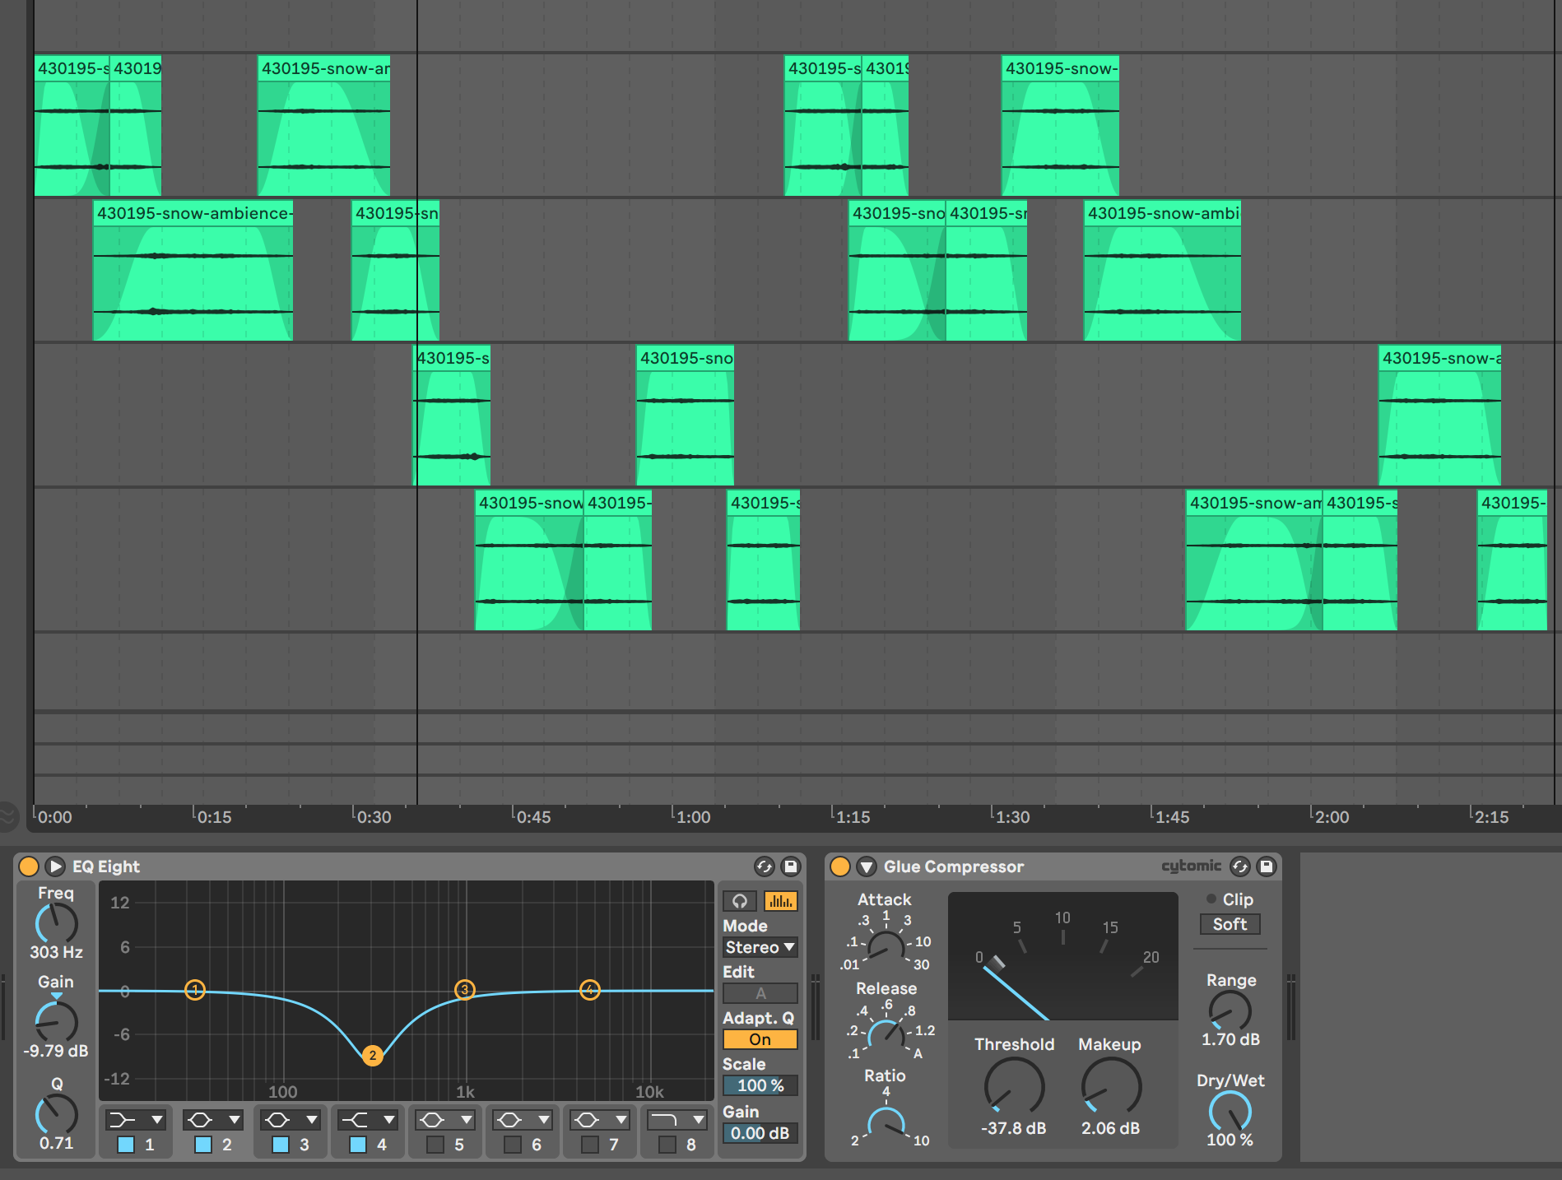
Task: Click the Soft clip button on Glue Compressor
Action: [x=1229, y=924]
